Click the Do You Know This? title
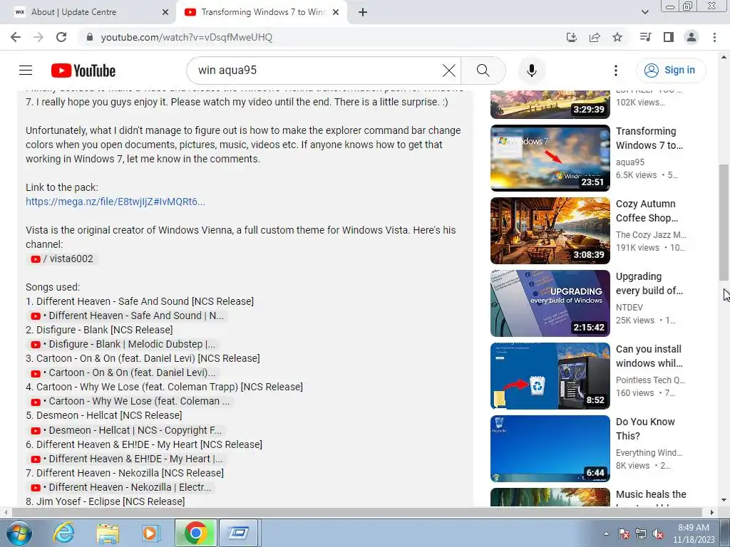This screenshot has height=547, width=730. click(x=644, y=428)
